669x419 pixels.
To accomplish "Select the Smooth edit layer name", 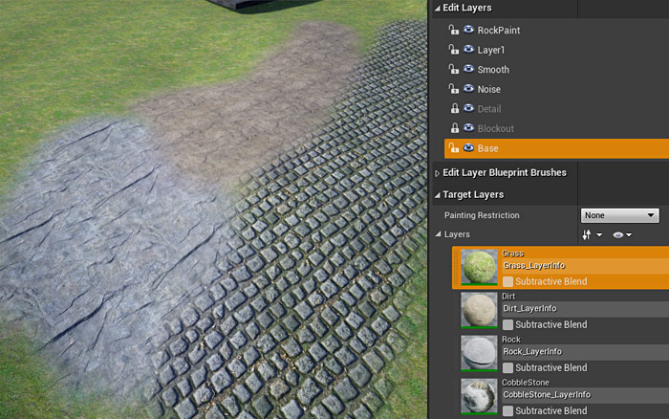I will tap(493, 70).
